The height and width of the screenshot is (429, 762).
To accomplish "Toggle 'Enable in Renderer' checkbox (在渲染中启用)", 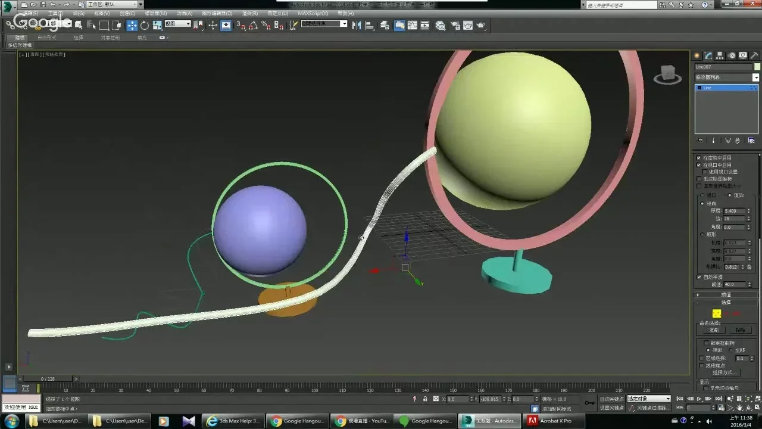I will (x=699, y=158).
